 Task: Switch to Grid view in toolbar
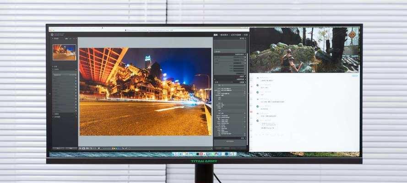pos(80,148)
